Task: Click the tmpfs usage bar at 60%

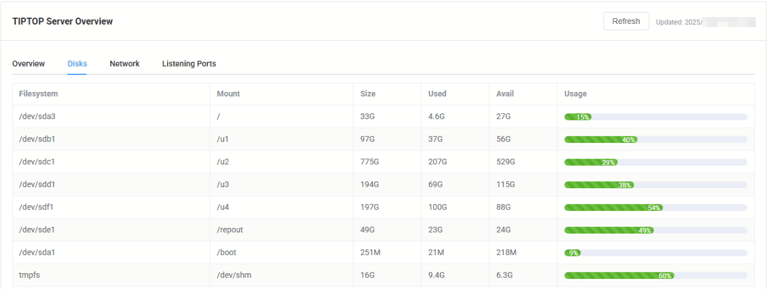Action: 655,276
